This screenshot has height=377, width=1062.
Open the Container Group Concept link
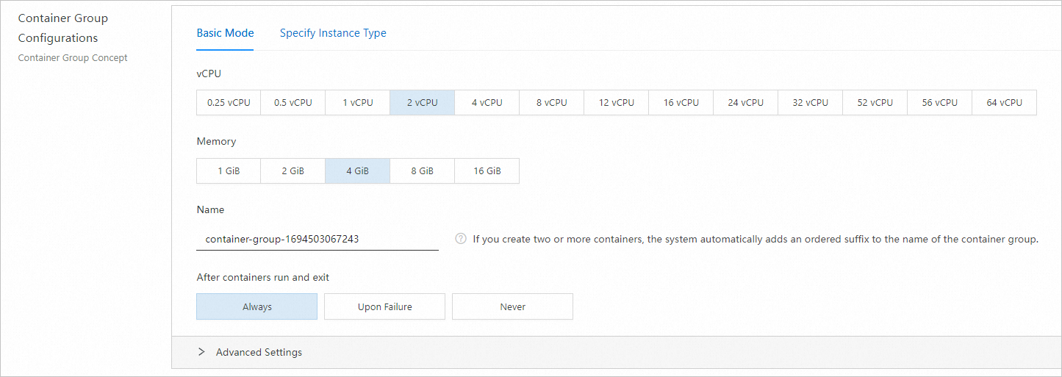tap(73, 57)
